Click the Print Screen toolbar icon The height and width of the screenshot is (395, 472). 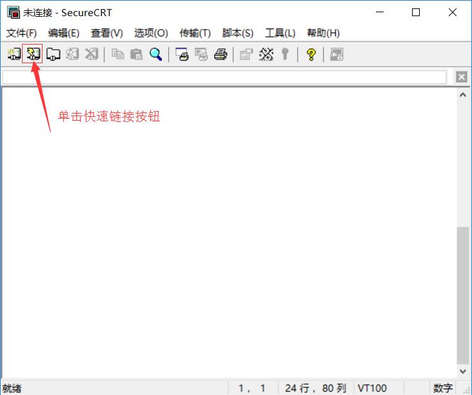pyautogui.click(x=182, y=54)
